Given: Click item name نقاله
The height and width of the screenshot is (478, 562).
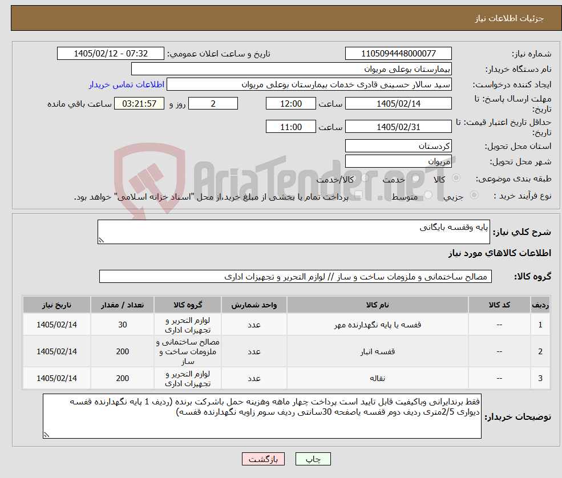Looking at the screenshot, I should [377, 378].
